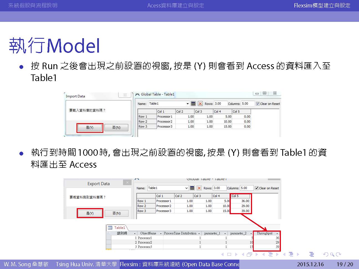Click the go-back curved arrow navigation icon
The width and height of the screenshot is (359, 269).
325,254
